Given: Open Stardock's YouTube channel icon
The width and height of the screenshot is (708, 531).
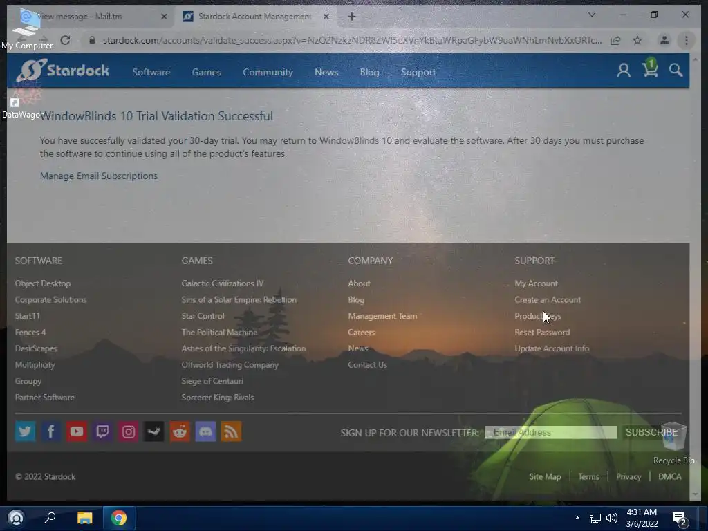Looking at the screenshot, I should 77,431.
